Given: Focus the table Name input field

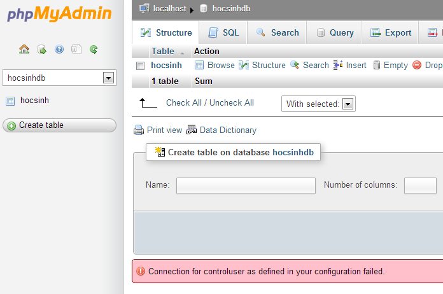Looking at the screenshot, I should tap(246, 186).
